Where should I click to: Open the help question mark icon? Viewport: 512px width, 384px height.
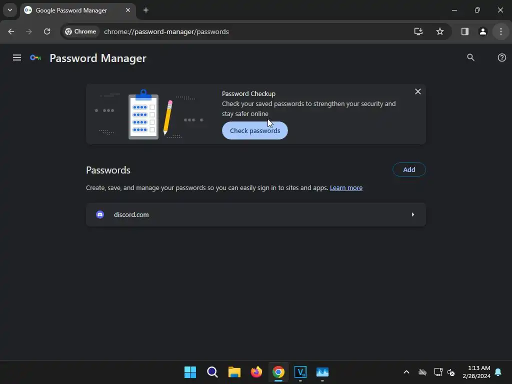(x=502, y=57)
